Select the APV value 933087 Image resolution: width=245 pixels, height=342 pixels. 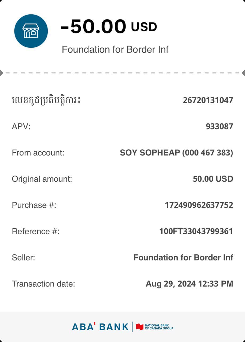click(x=219, y=126)
